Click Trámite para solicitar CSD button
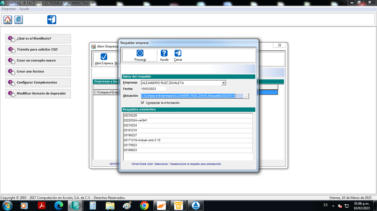Screen dimensions: 377x211 click(x=38, y=50)
